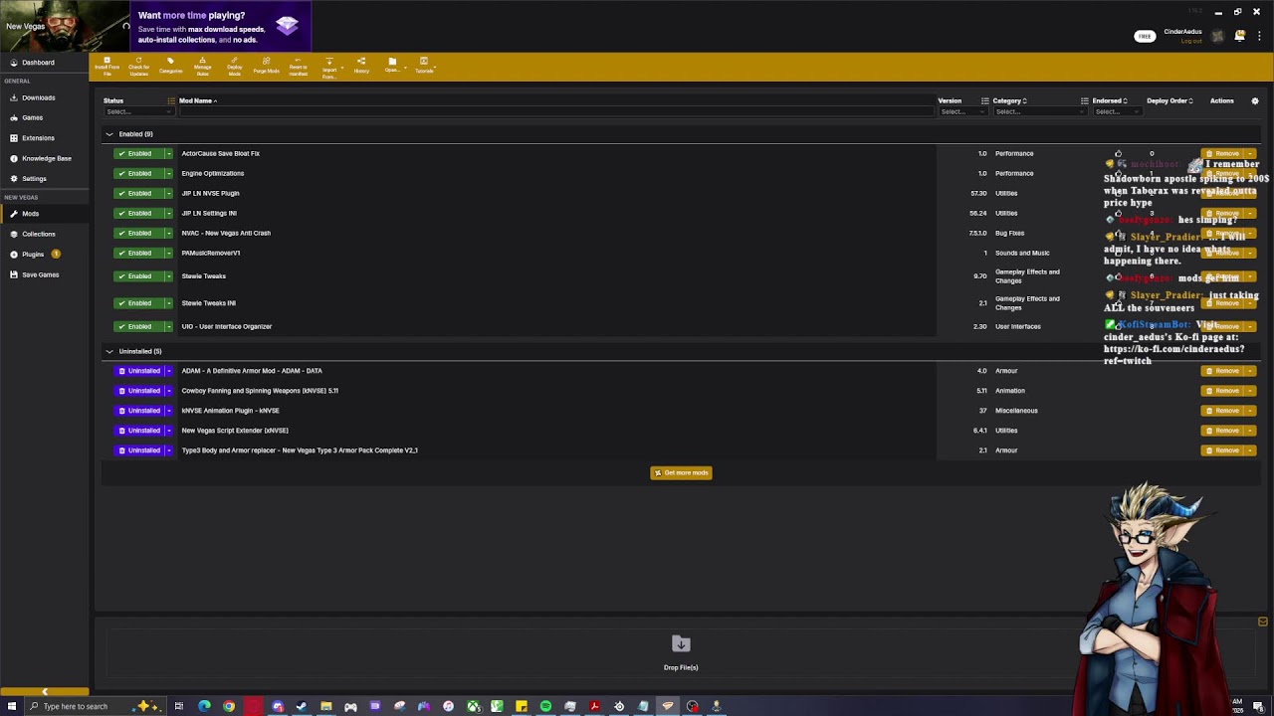Toggle Enabled for UIO - User Interface Organizer
The width and height of the screenshot is (1274, 716).
click(138, 326)
